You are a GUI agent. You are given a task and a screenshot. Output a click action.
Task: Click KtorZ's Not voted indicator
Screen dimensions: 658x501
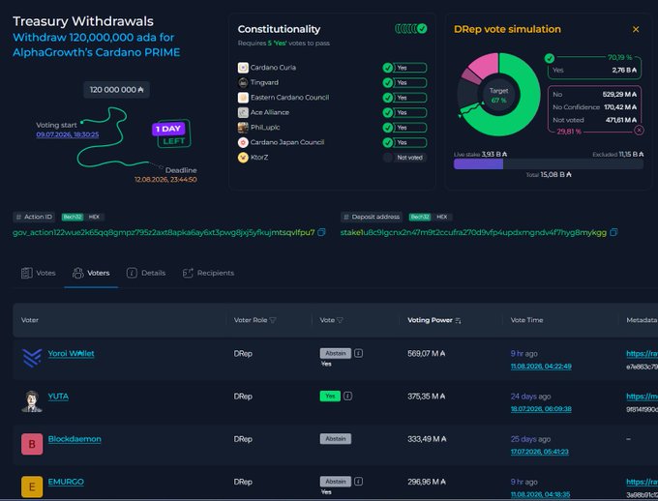pyautogui.click(x=404, y=158)
